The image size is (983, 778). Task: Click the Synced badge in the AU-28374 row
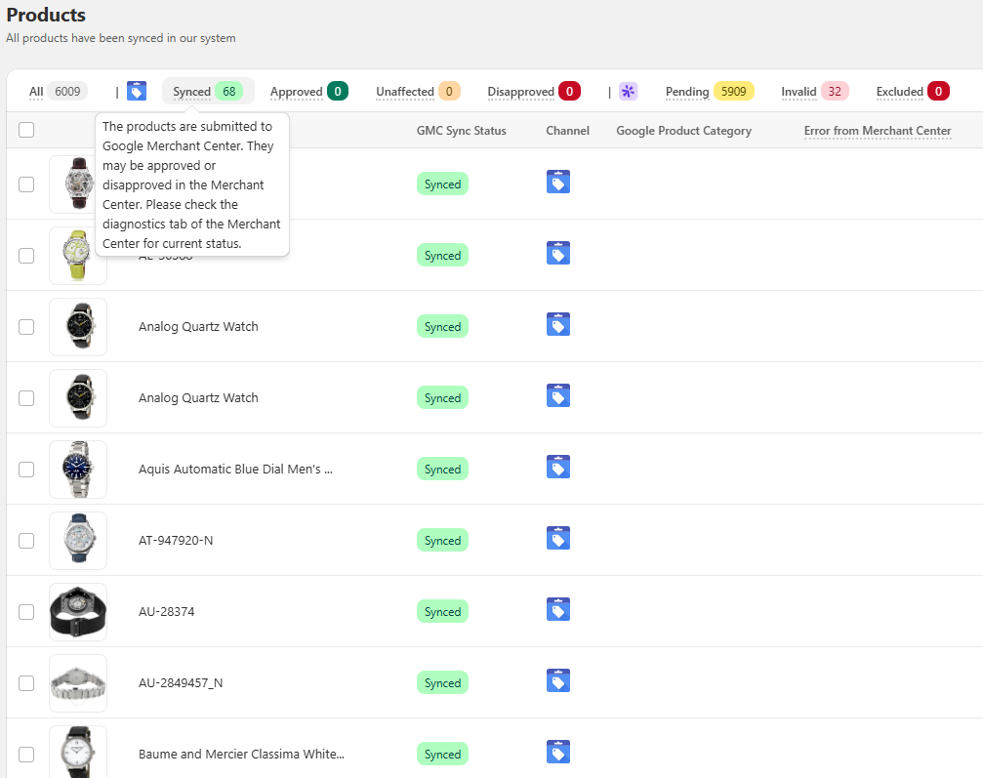point(442,612)
